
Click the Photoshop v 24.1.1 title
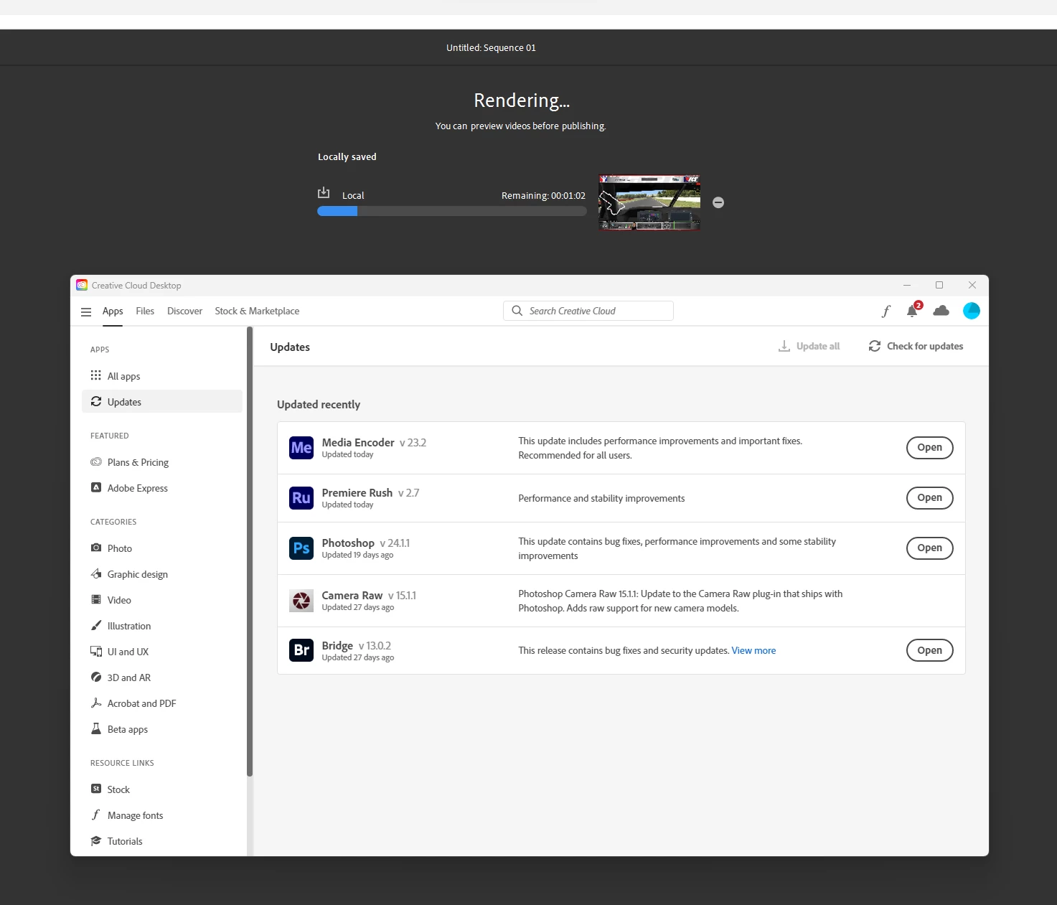[x=366, y=543]
